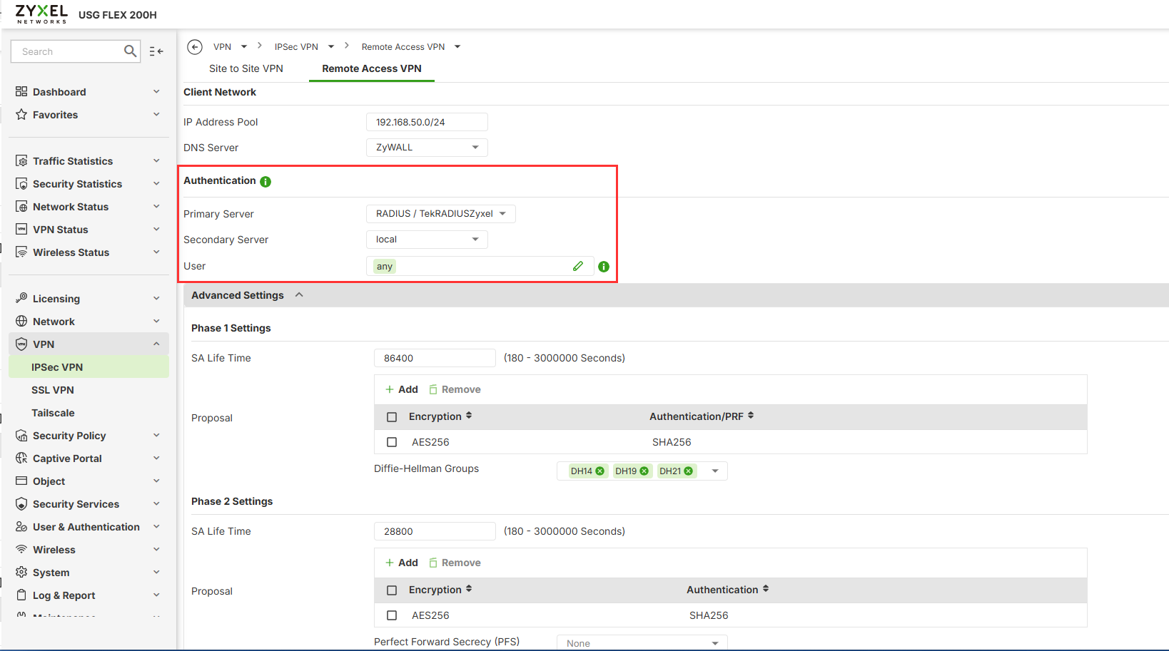Remove DH19 from Diffie-Hellman Groups

(644, 471)
